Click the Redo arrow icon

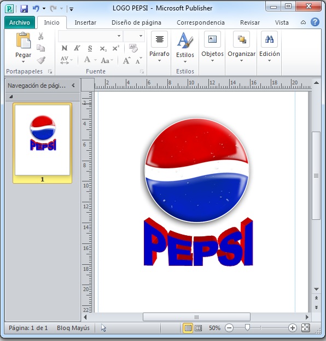pyautogui.click(x=53, y=9)
